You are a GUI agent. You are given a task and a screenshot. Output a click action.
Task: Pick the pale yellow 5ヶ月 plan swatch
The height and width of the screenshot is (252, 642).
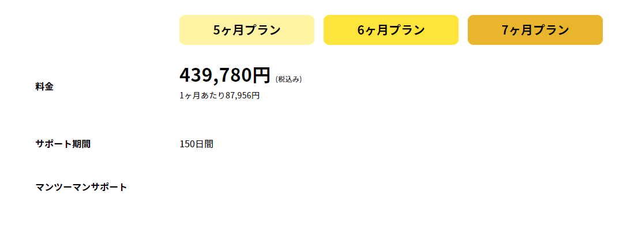tap(246, 30)
